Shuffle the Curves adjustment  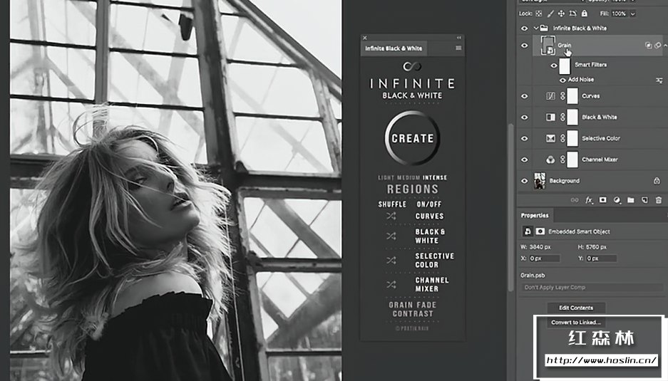(x=391, y=216)
